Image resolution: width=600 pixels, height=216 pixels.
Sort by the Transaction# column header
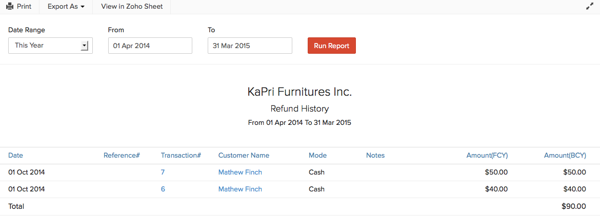click(x=181, y=155)
